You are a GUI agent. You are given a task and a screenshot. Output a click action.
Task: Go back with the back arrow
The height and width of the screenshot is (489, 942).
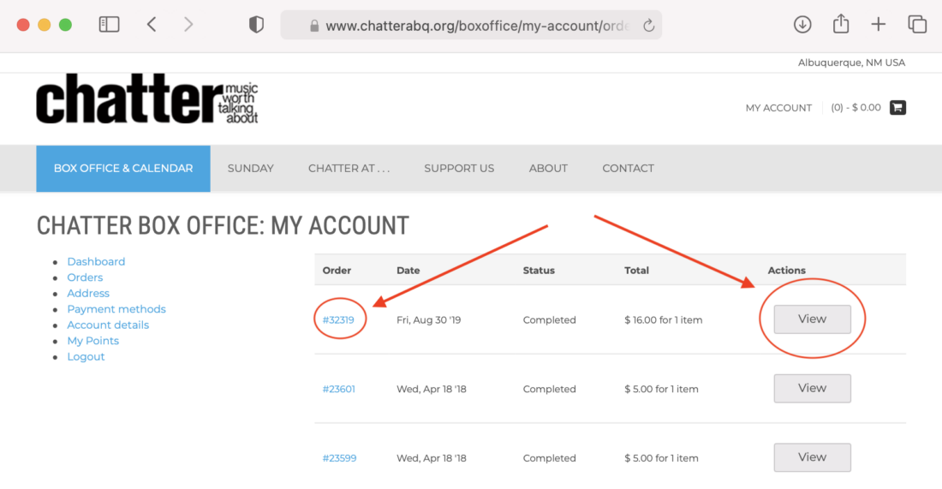pos(152,25)
